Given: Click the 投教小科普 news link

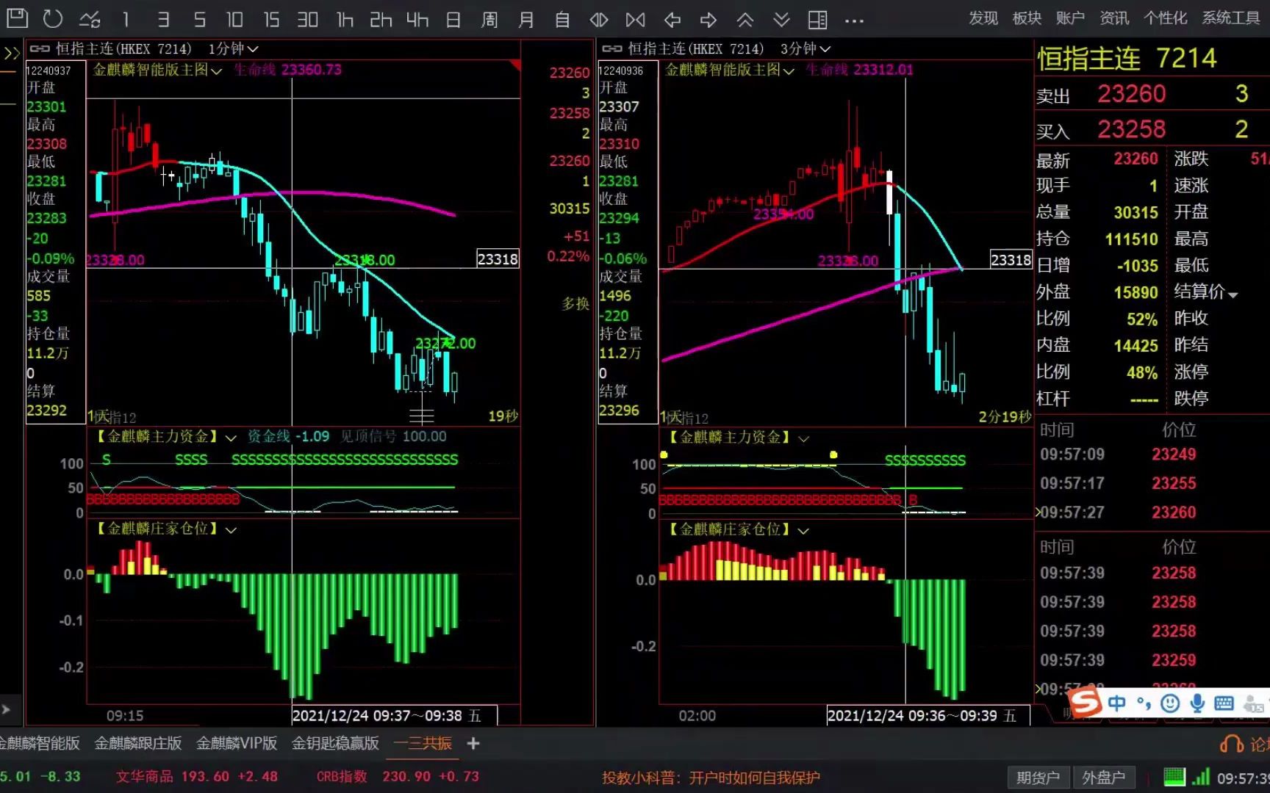Looking at the screenshot, I should pos(711,778).
